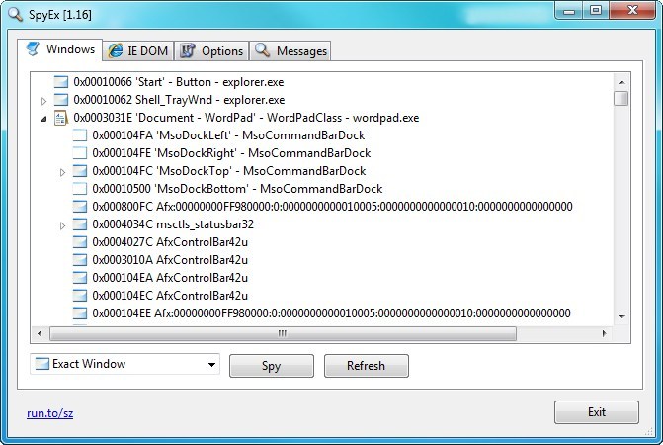Expand the MsoDockTop tree node
This screenshot has height=445, width=663.
click(x=62, y=172)
